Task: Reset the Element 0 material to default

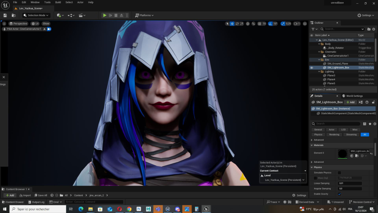Action: [x=371, y=153]
